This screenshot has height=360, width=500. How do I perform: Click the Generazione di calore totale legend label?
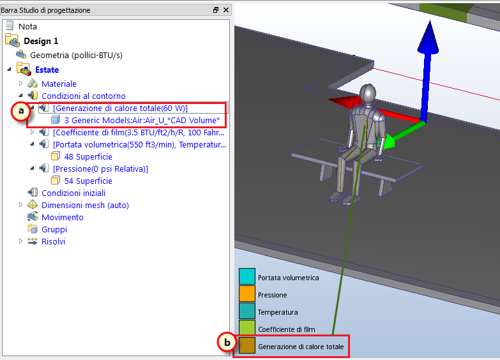[x=301, y=347]
